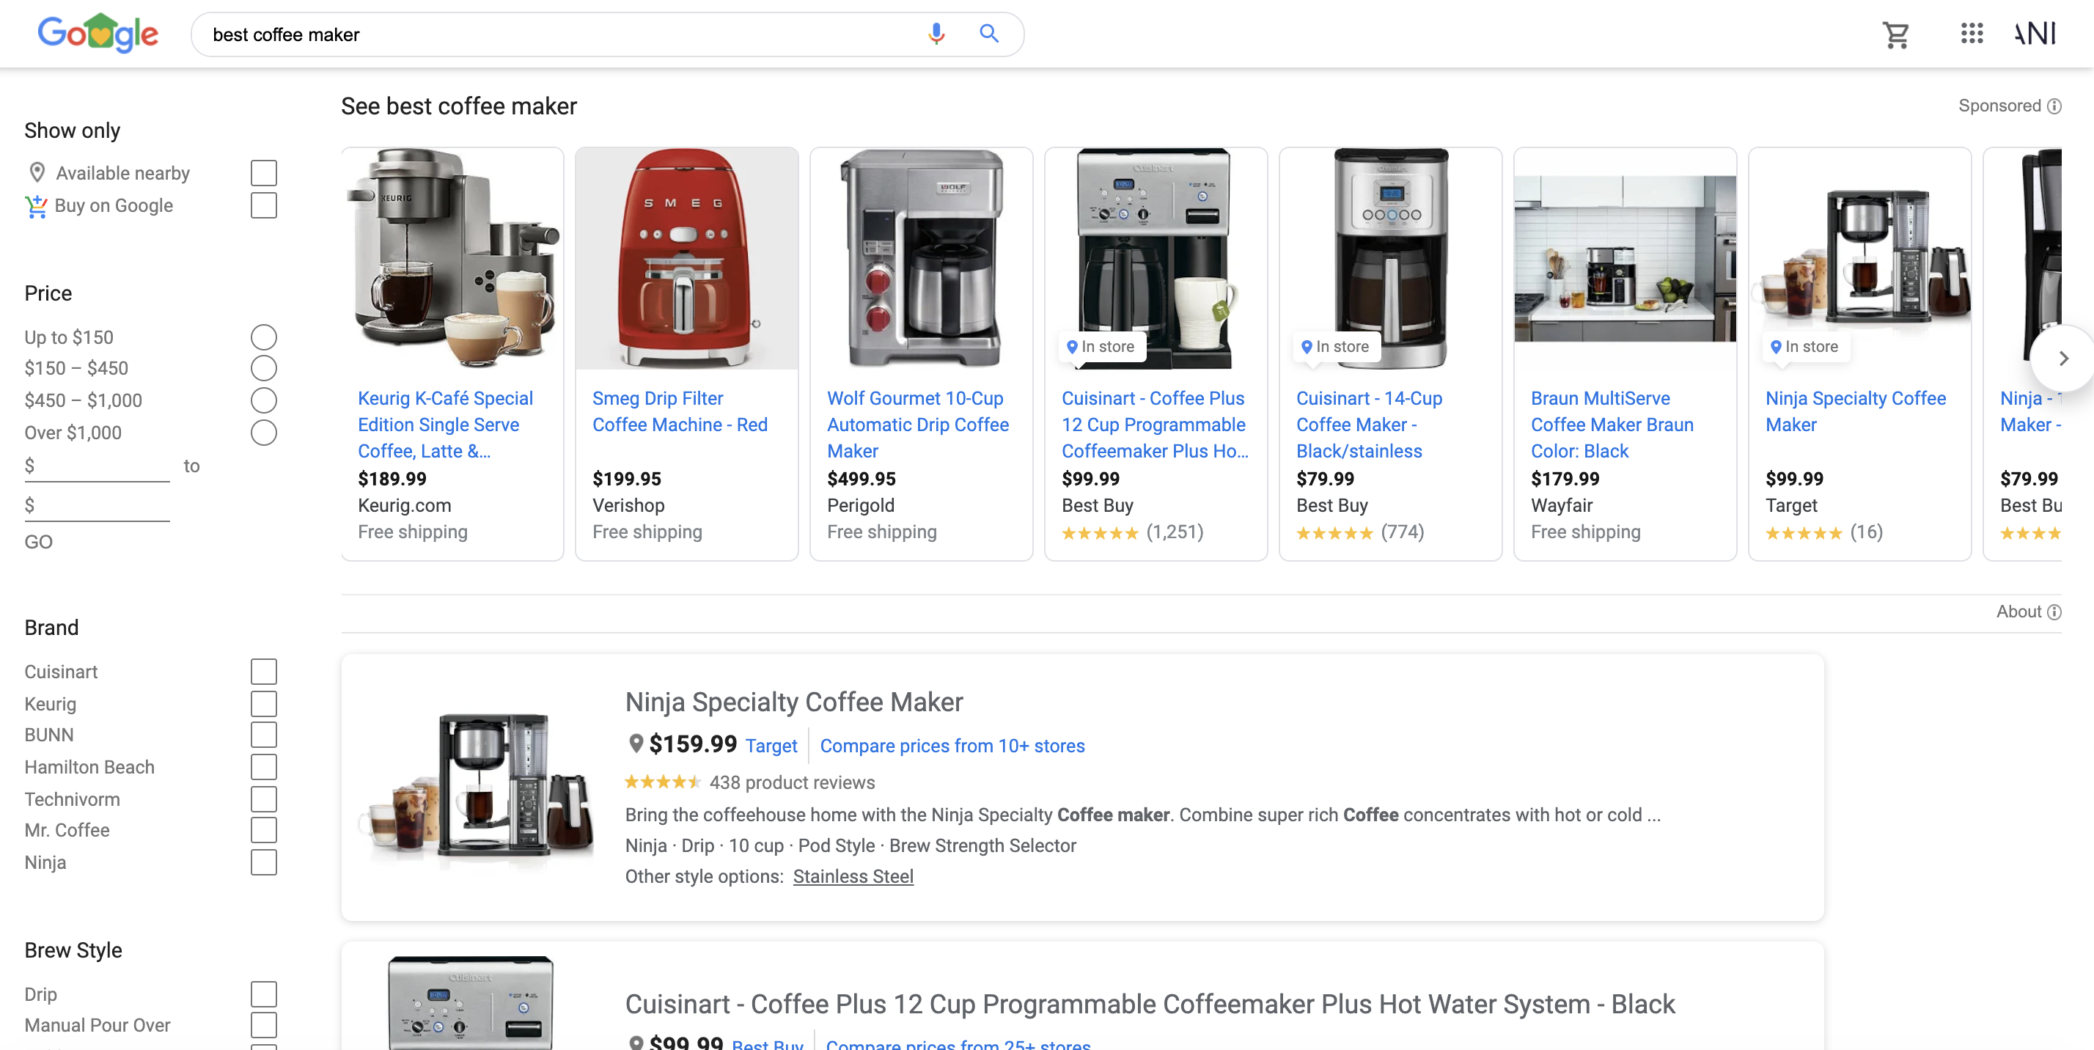Click the Available nearby location pin icon
This screenshot has width=2094, height=1050.
(37, 172)
